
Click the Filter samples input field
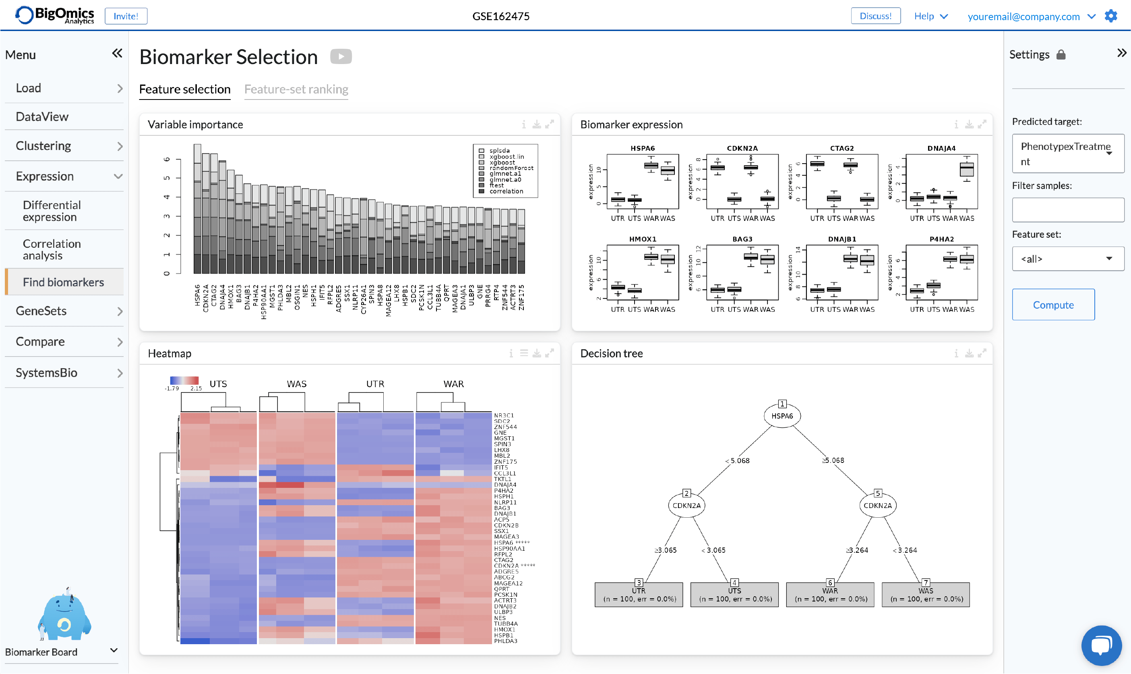pyautogui.click(x=1068, y=210)
